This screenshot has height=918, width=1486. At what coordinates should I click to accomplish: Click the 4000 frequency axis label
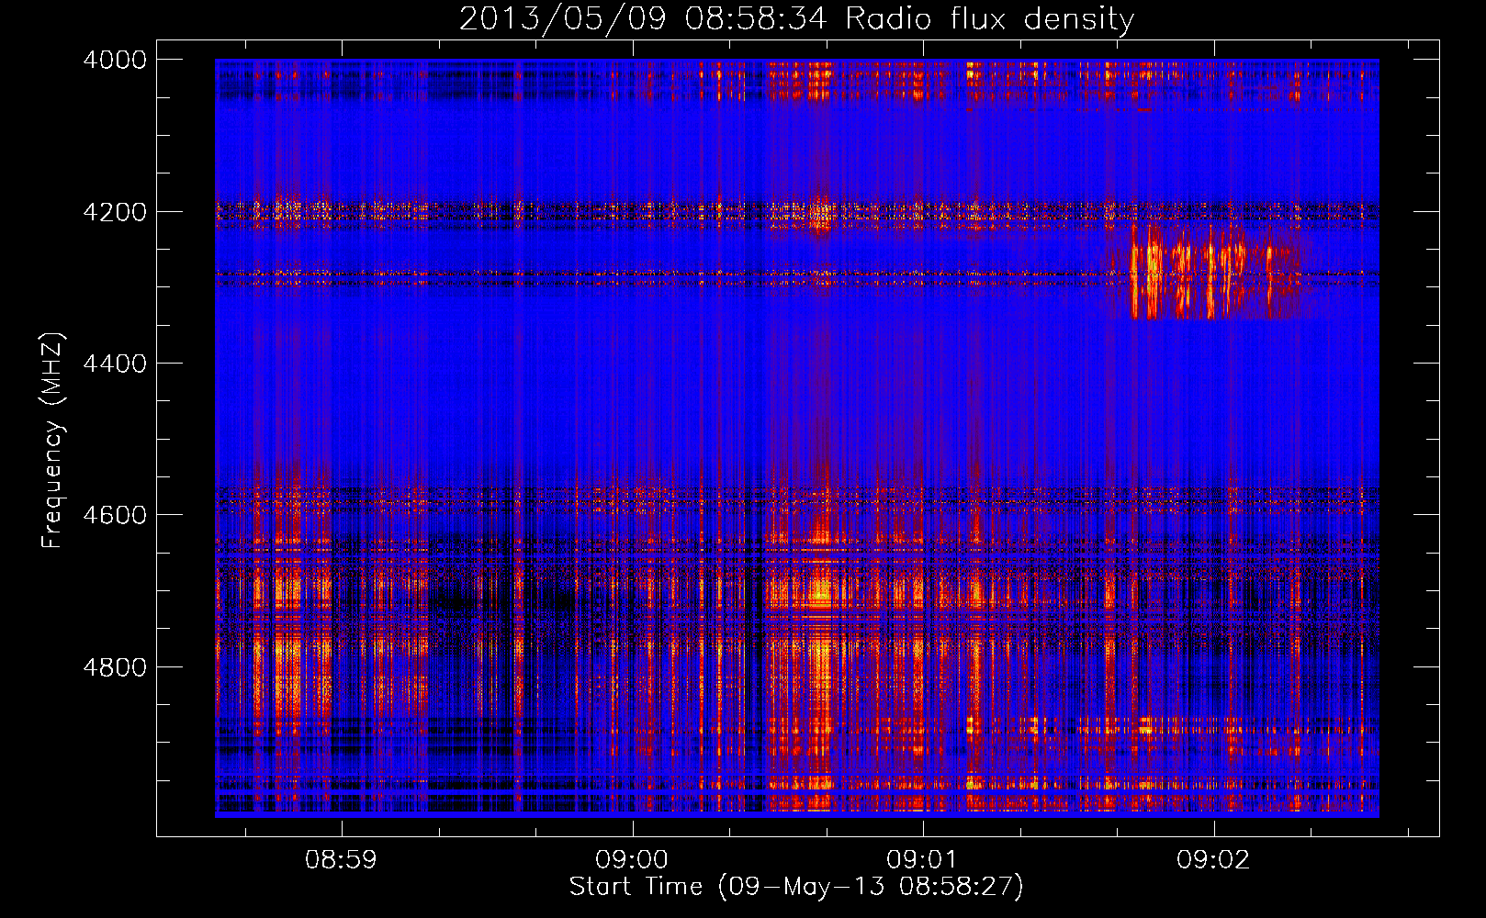tap(115, 61)
